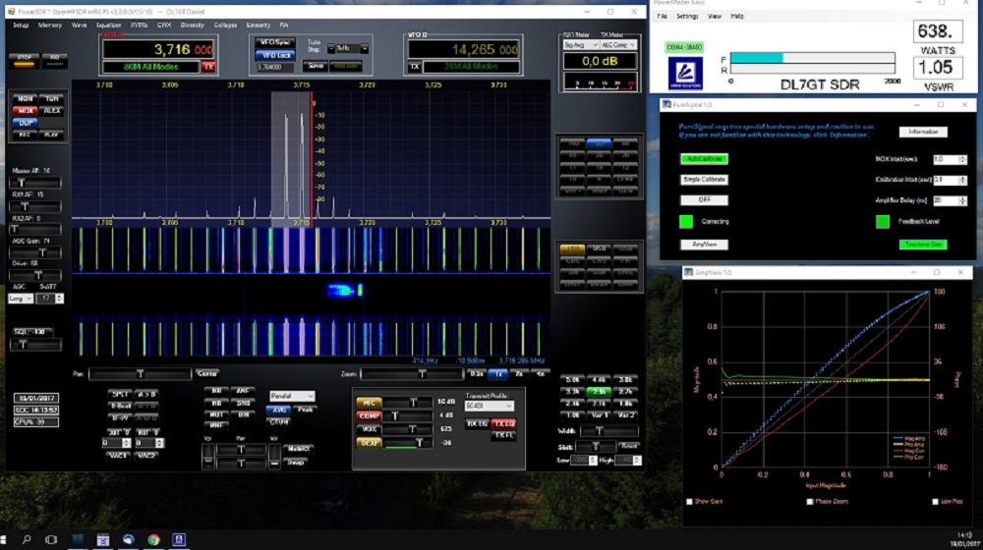Click the Single Calibrate button

705,179
